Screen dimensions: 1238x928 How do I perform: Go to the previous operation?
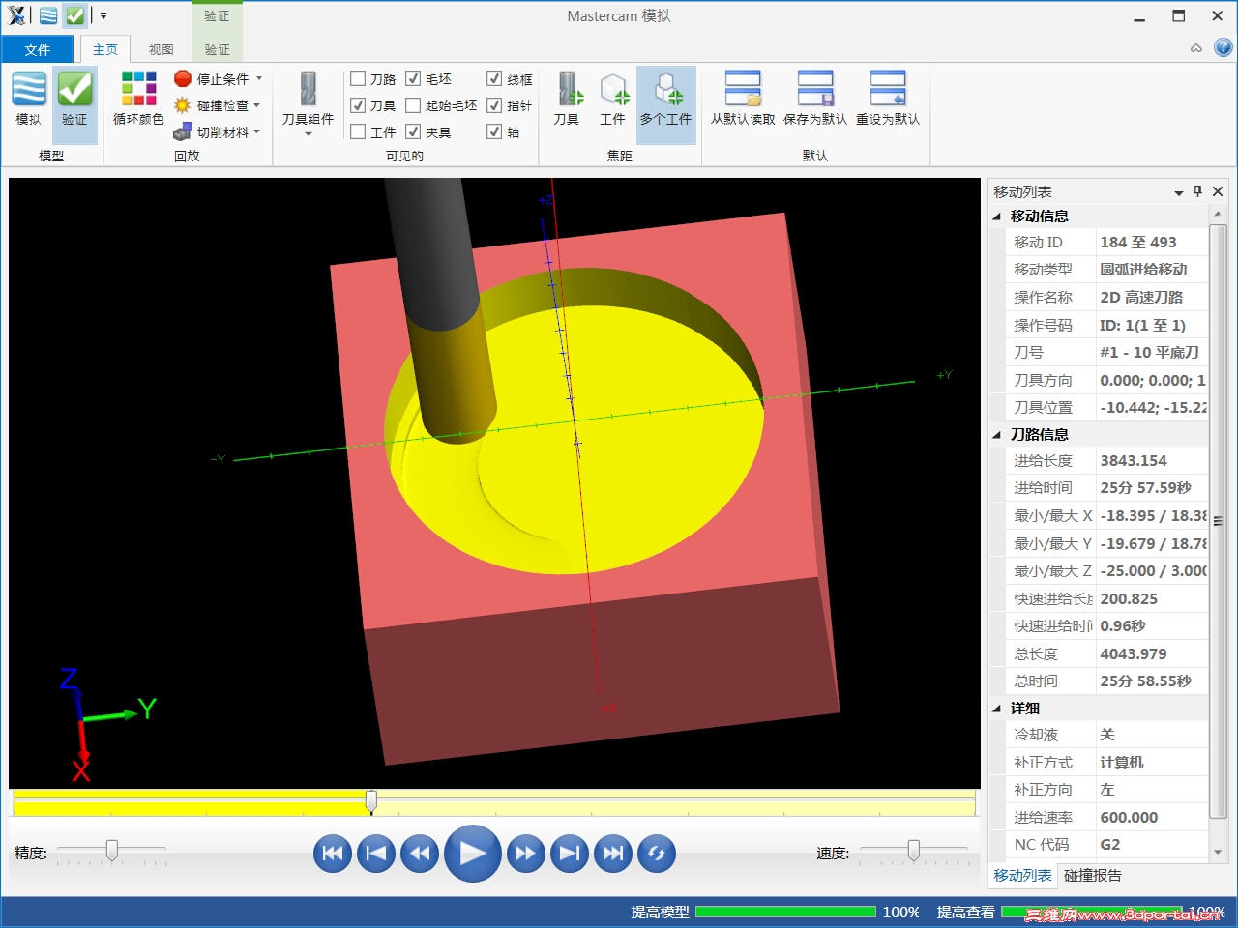click(376, 853)
